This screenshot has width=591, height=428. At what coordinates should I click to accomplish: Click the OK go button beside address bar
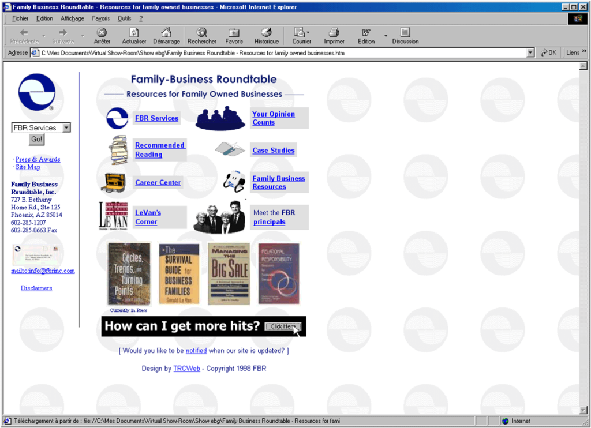tap(548, 52)
